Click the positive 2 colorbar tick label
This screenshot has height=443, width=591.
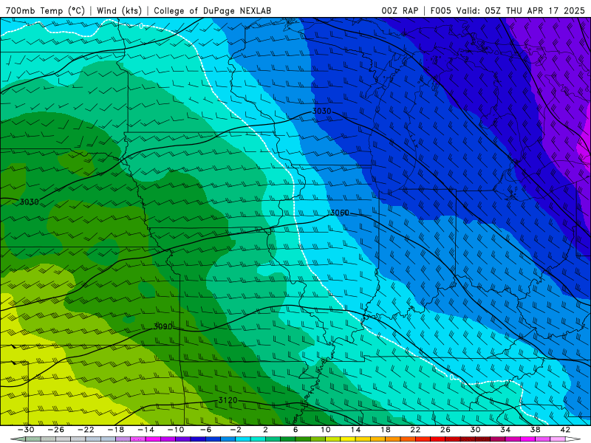(x=265, y=430)
